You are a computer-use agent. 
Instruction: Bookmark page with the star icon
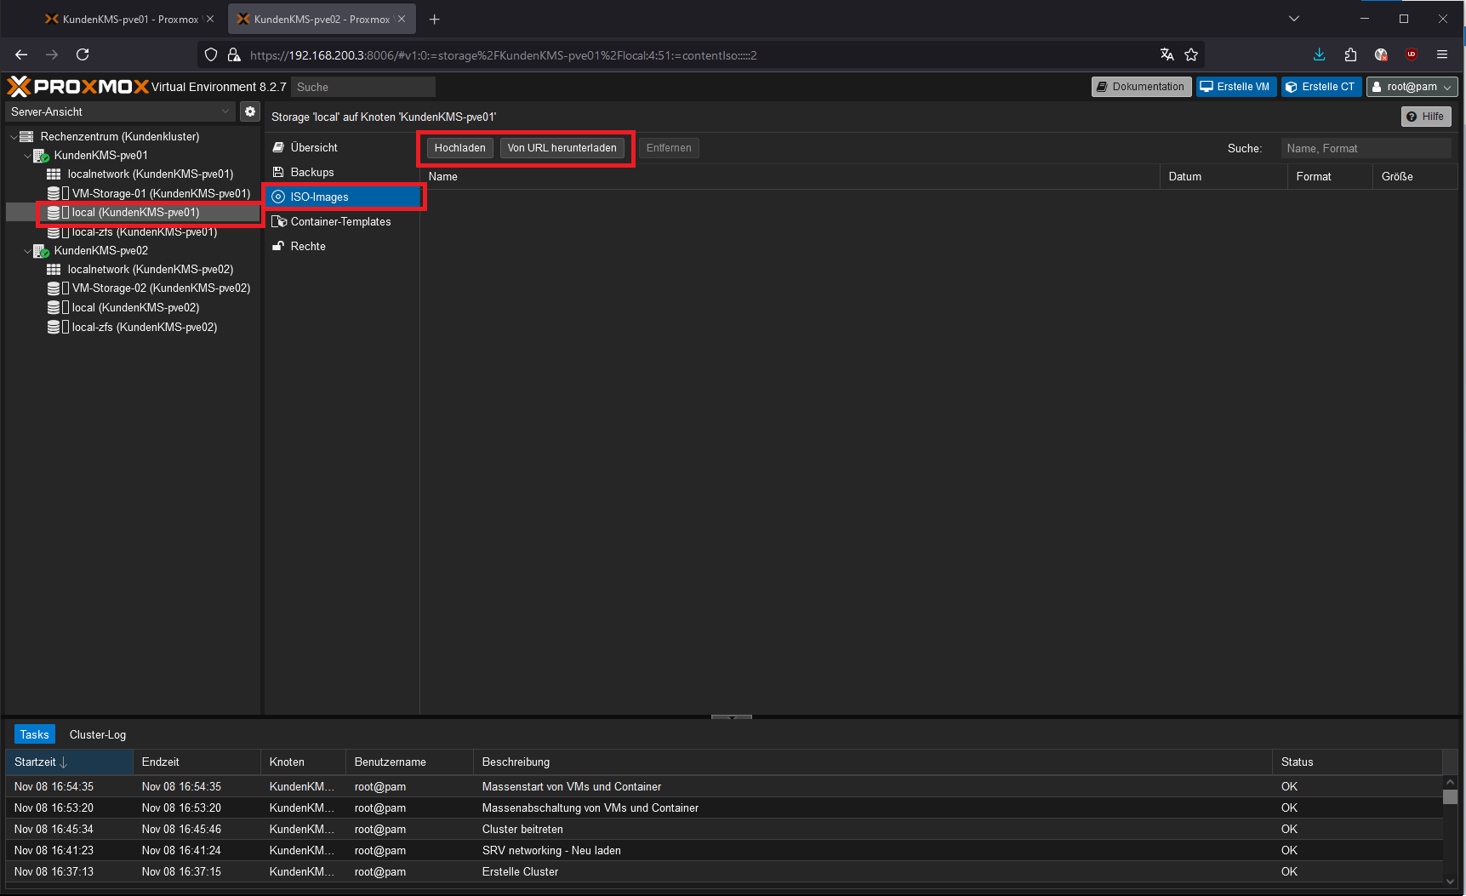1191,54
